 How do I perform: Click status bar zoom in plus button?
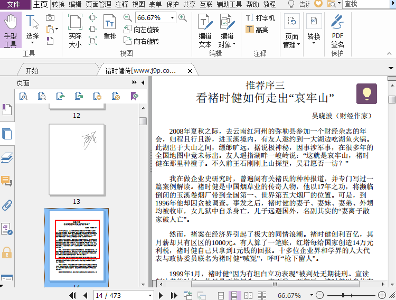382,295
